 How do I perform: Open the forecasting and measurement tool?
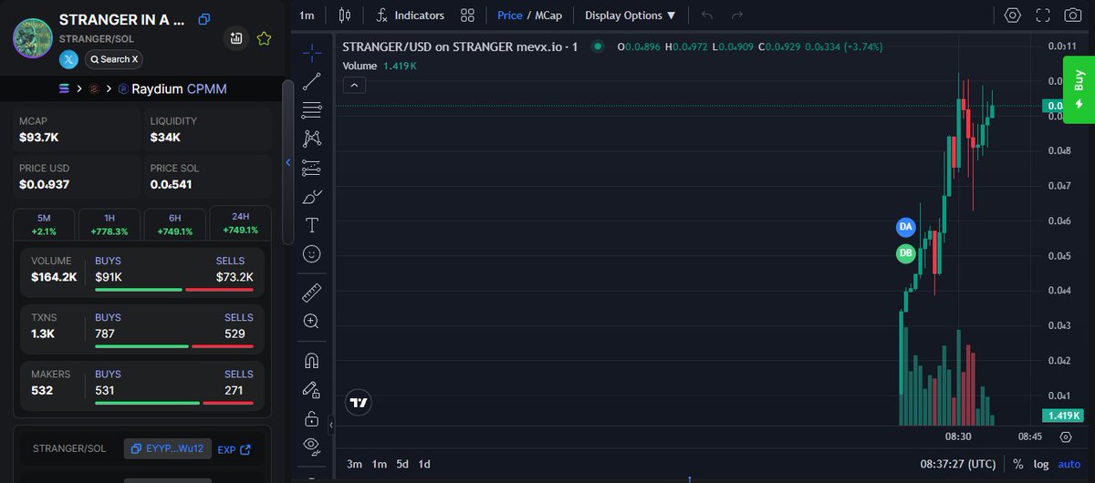(x=311, y=168)
